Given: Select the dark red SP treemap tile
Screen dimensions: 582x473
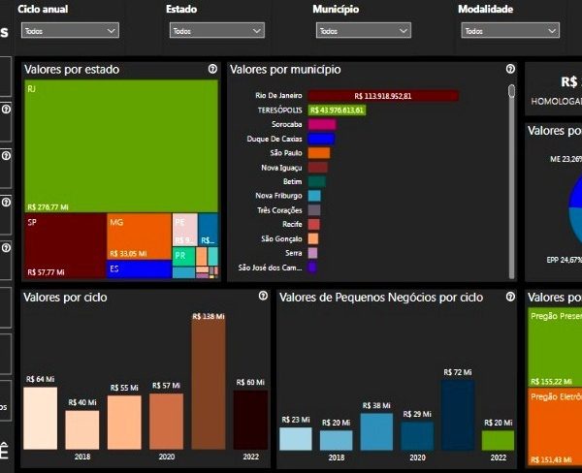Looking at the screenshot, I should 64,245.
